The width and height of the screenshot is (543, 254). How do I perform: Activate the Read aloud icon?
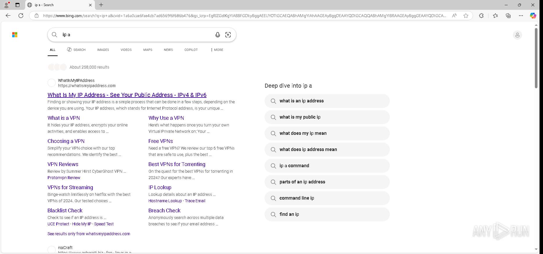pyautogui.click(x=454, y=16)
